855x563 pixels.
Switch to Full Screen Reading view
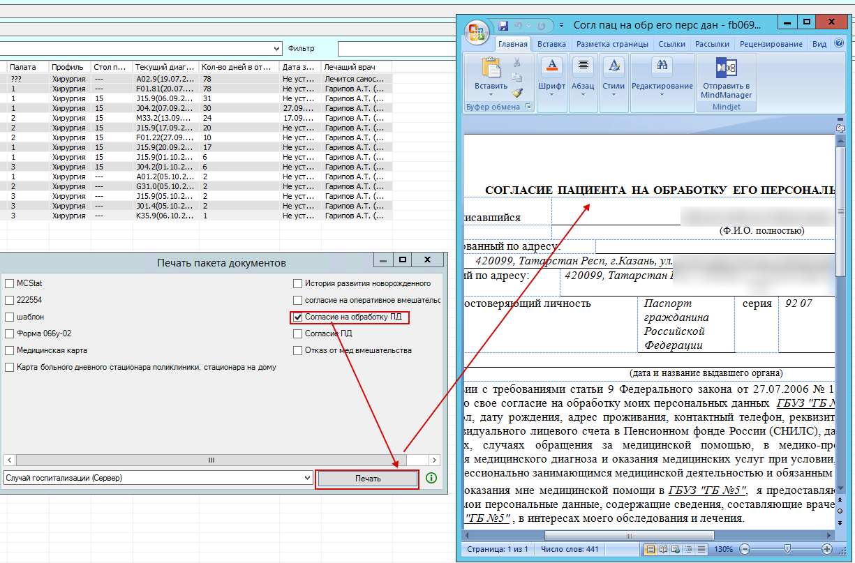663,549
